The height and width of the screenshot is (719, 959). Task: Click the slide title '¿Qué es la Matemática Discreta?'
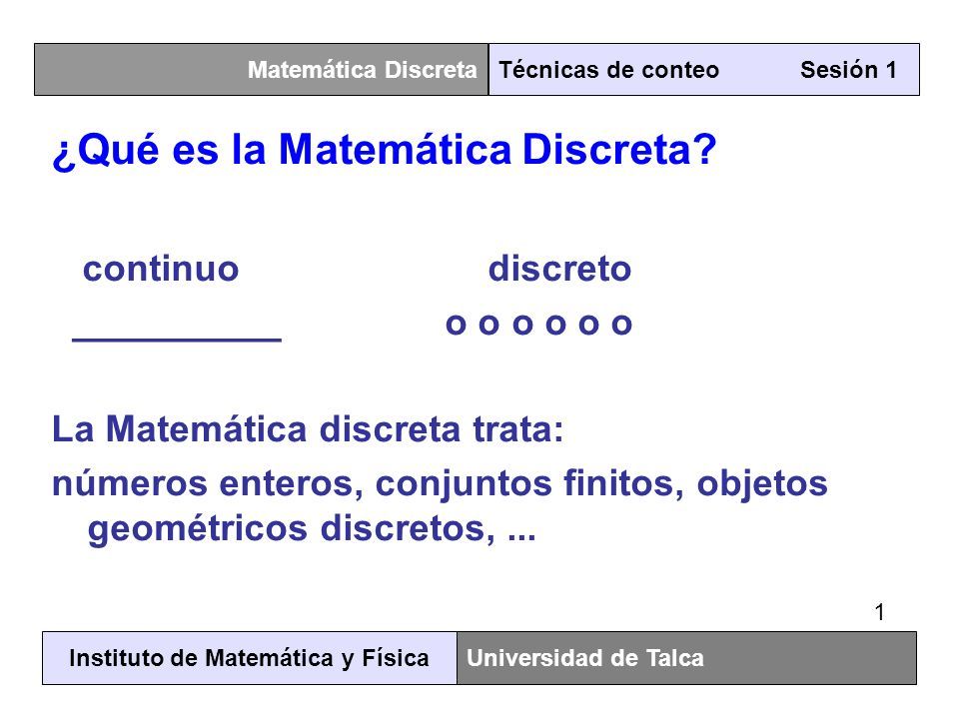384,150
